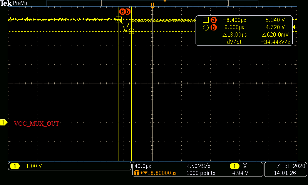The width and height of the screenshot is (308, 185).
Task: Click the Δ620.0mV delta voltage readout
Action: 275,35
